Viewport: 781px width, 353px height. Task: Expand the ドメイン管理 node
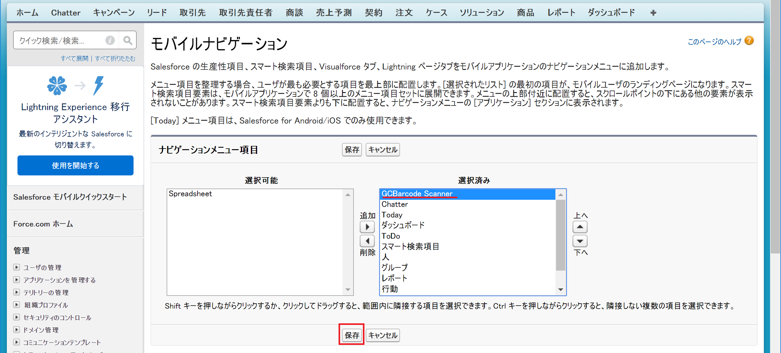[x=17, y=330]
